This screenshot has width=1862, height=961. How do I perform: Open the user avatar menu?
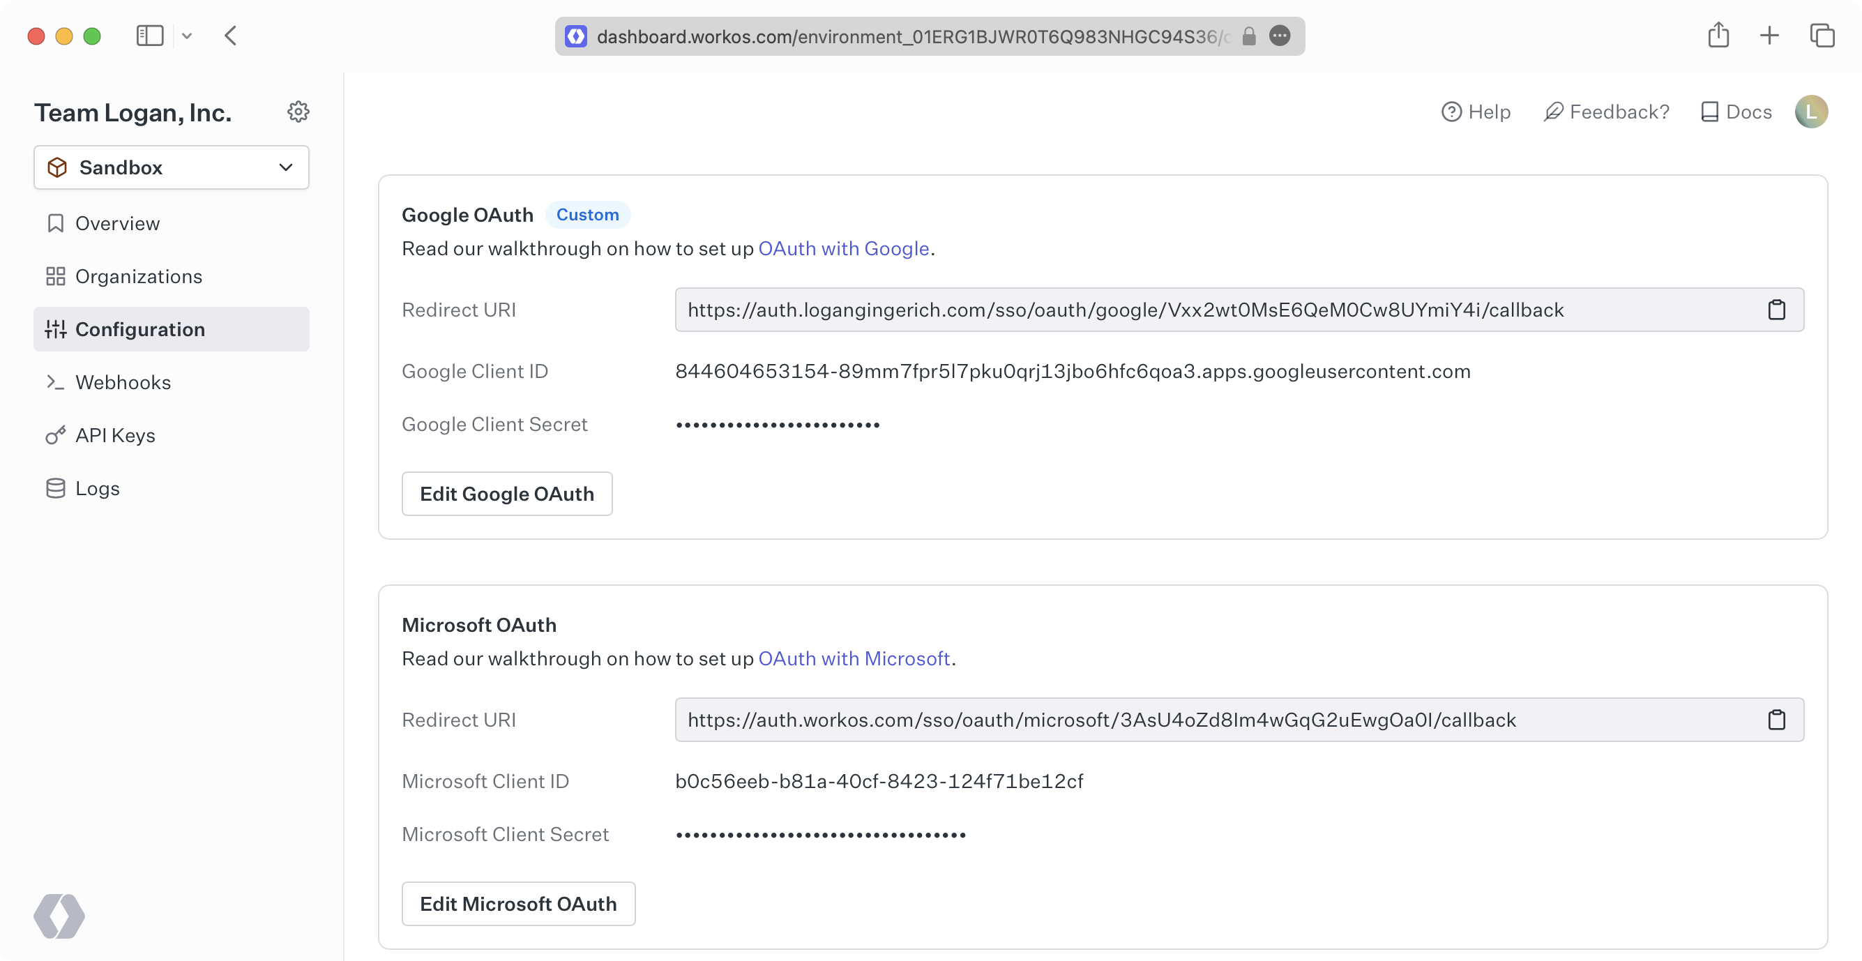pos(1811,112)
